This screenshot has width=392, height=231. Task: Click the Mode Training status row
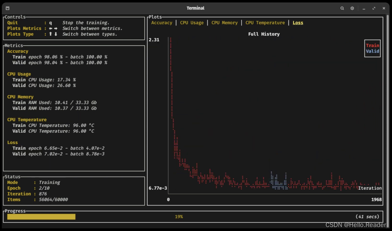(33, 182)
